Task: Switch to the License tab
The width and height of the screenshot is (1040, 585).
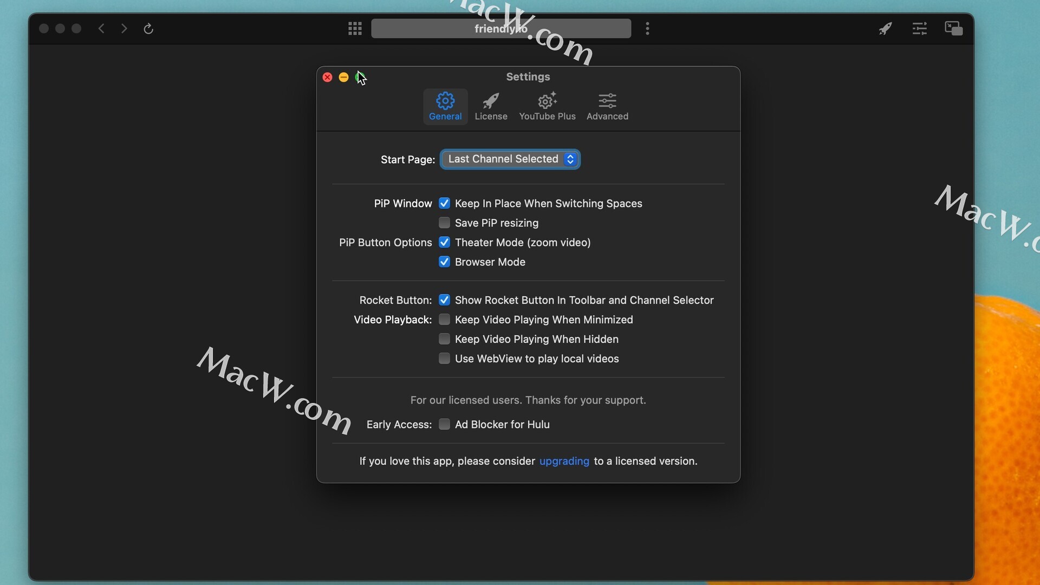Action: [x=491, y=107]
